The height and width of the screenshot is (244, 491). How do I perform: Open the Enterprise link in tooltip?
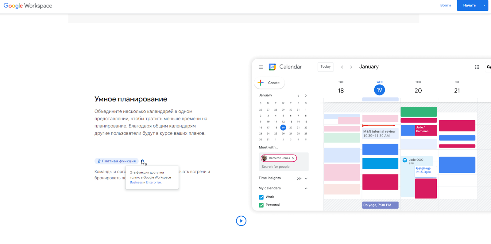pyautogui.click(x=153, y=182)
